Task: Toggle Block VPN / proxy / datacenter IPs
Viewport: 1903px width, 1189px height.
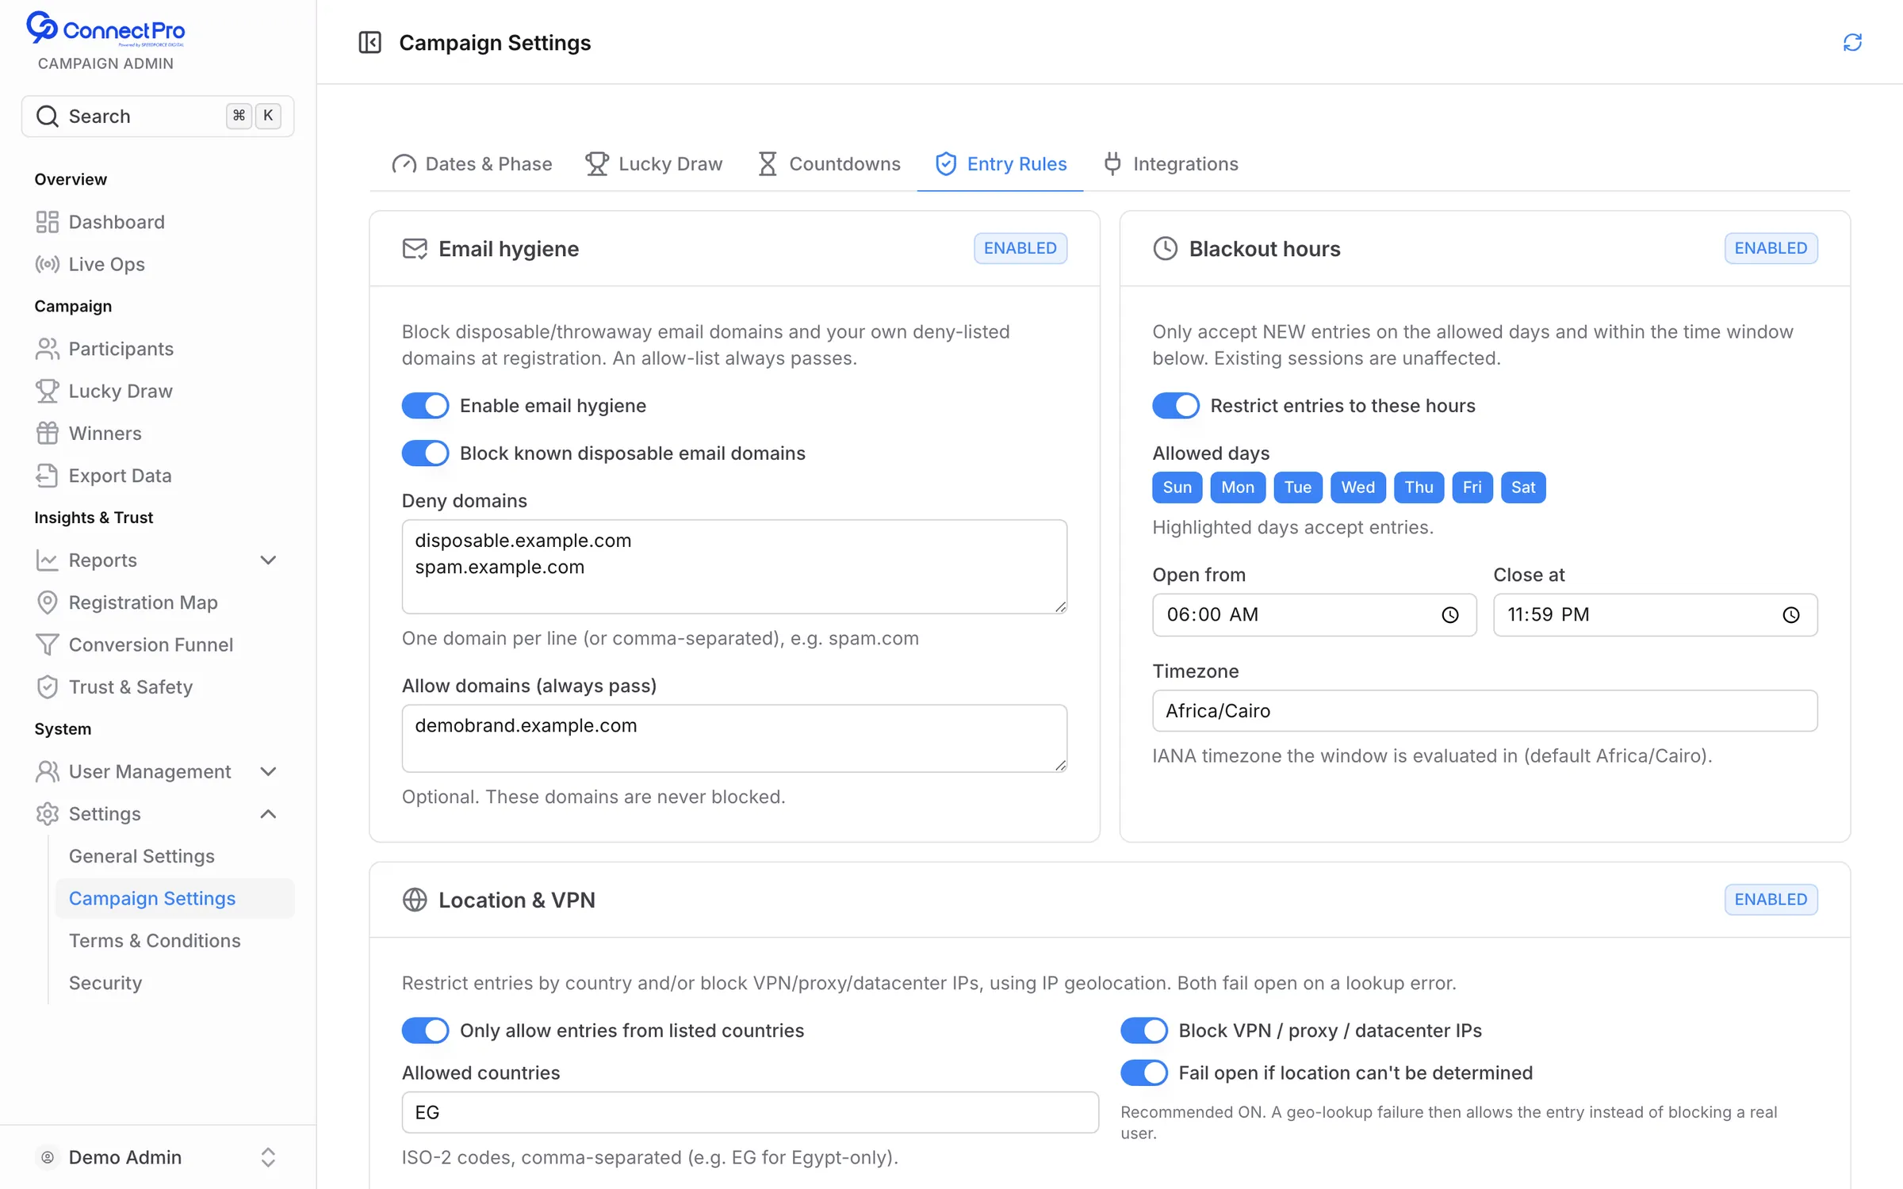Action: point(1143,1030)
